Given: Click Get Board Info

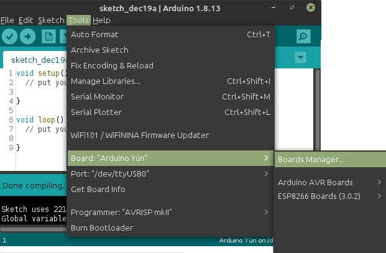Looking at the screenshot, I should click(98, 189).
